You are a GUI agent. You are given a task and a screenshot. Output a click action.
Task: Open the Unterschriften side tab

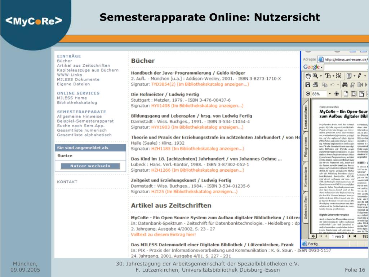click(x=306, y=207)
